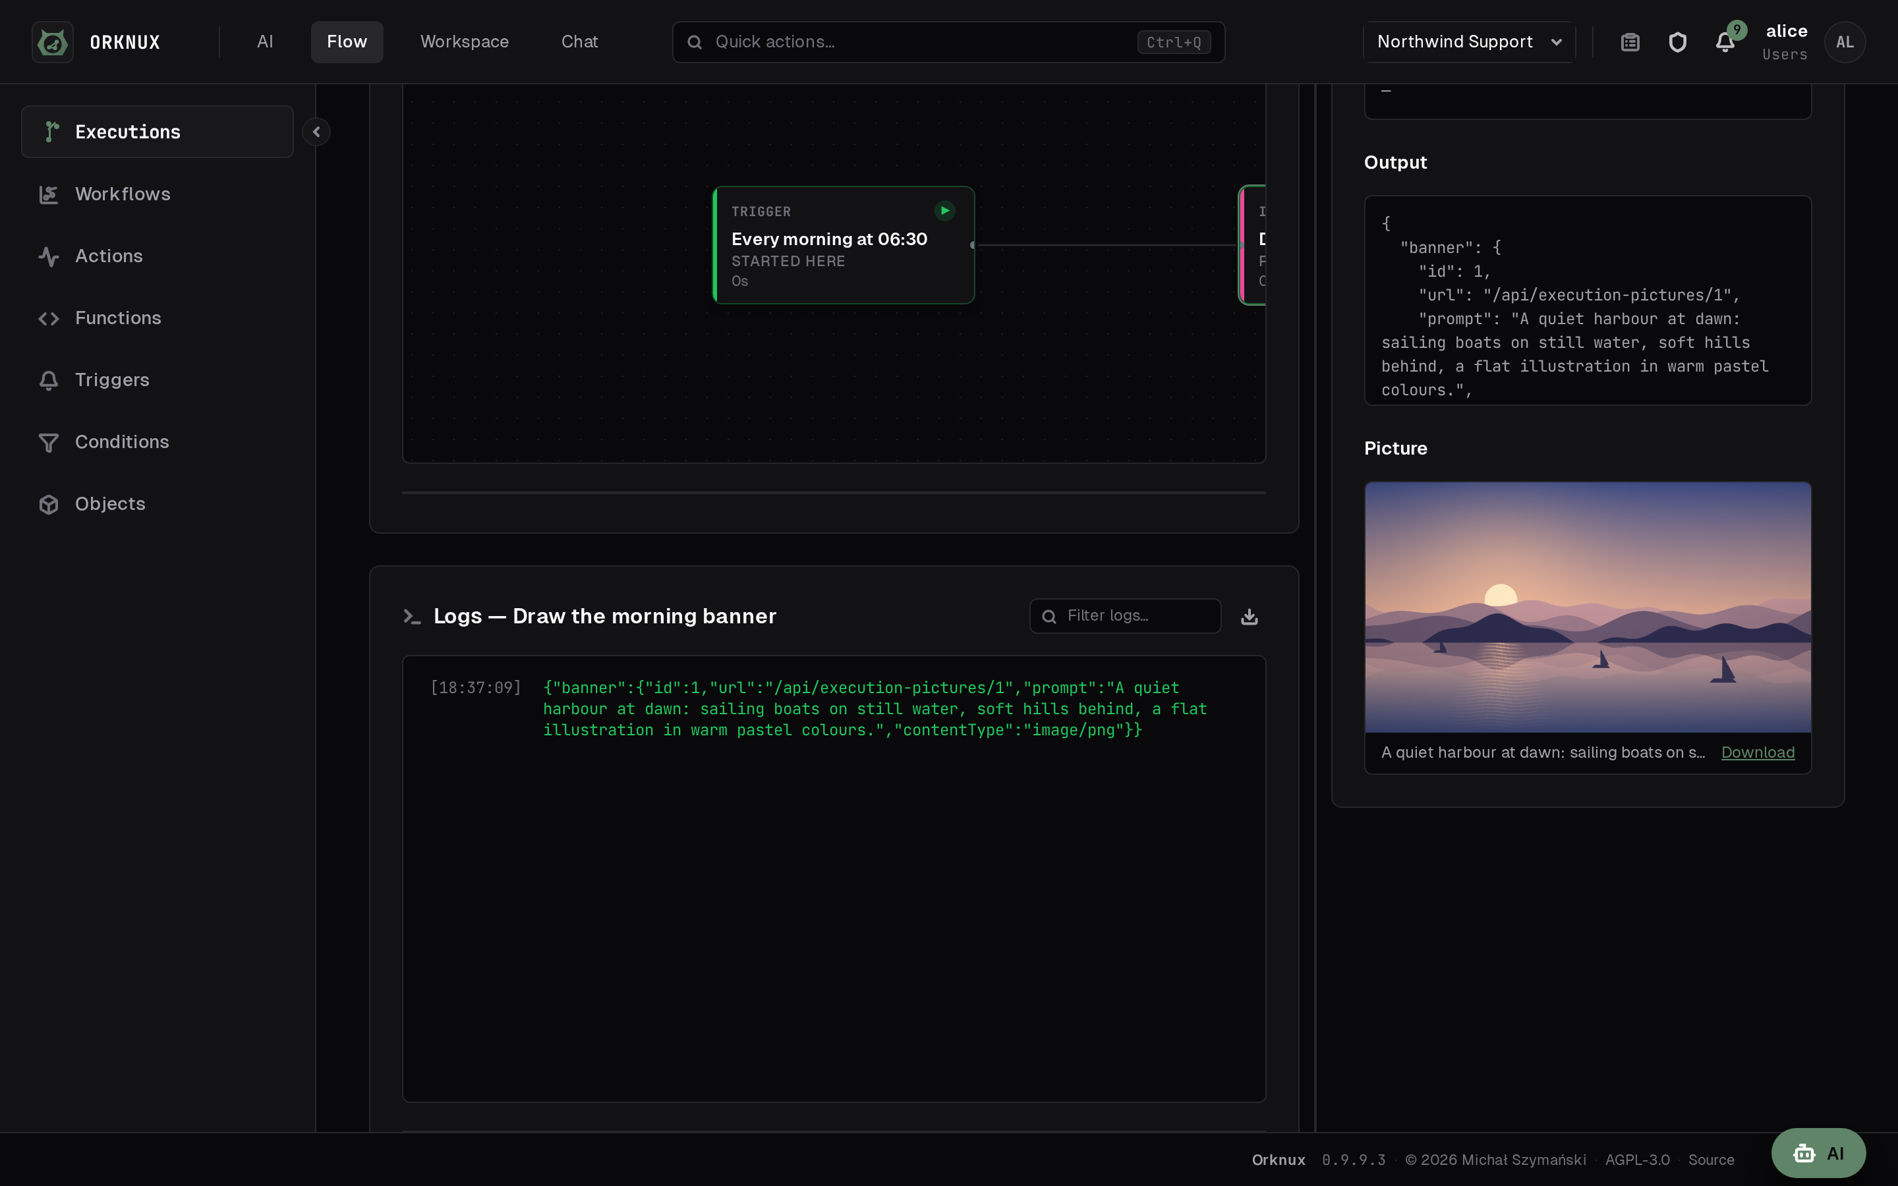The image size is (1898, 1186).
Task: Click the list icon in header
Action: 1630,42
